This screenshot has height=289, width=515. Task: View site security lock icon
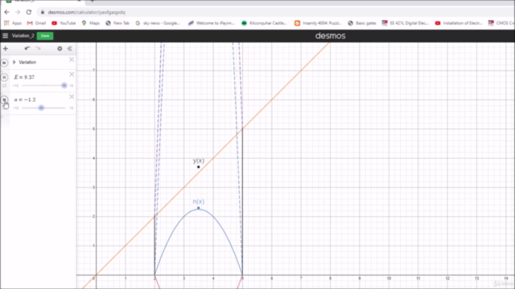click(43, 12)
